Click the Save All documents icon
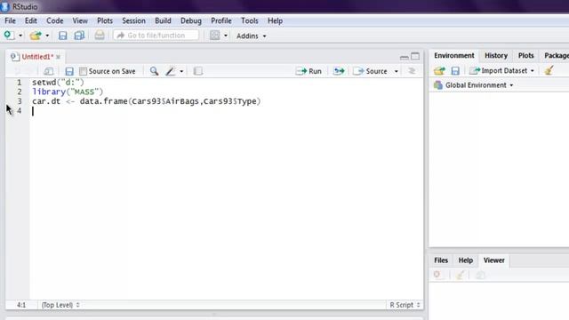This screenshot has height=320, width=569. (x=79, y=36)
